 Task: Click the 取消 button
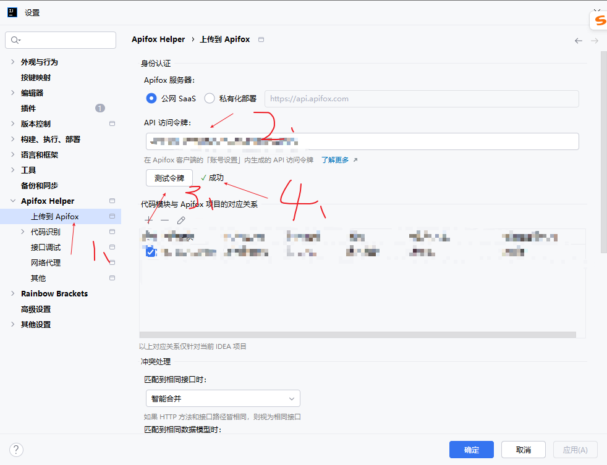[524, 450]
